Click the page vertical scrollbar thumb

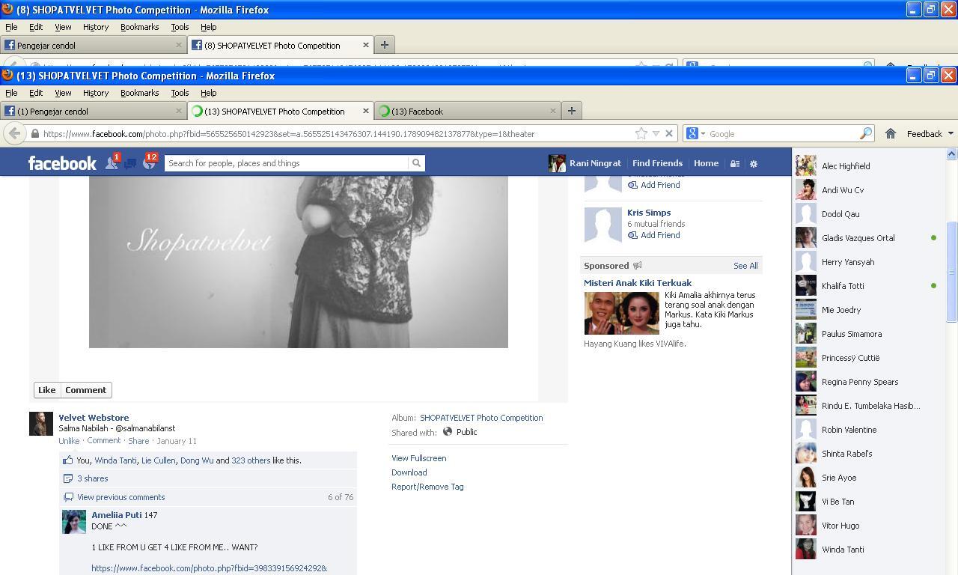[951, 272]
